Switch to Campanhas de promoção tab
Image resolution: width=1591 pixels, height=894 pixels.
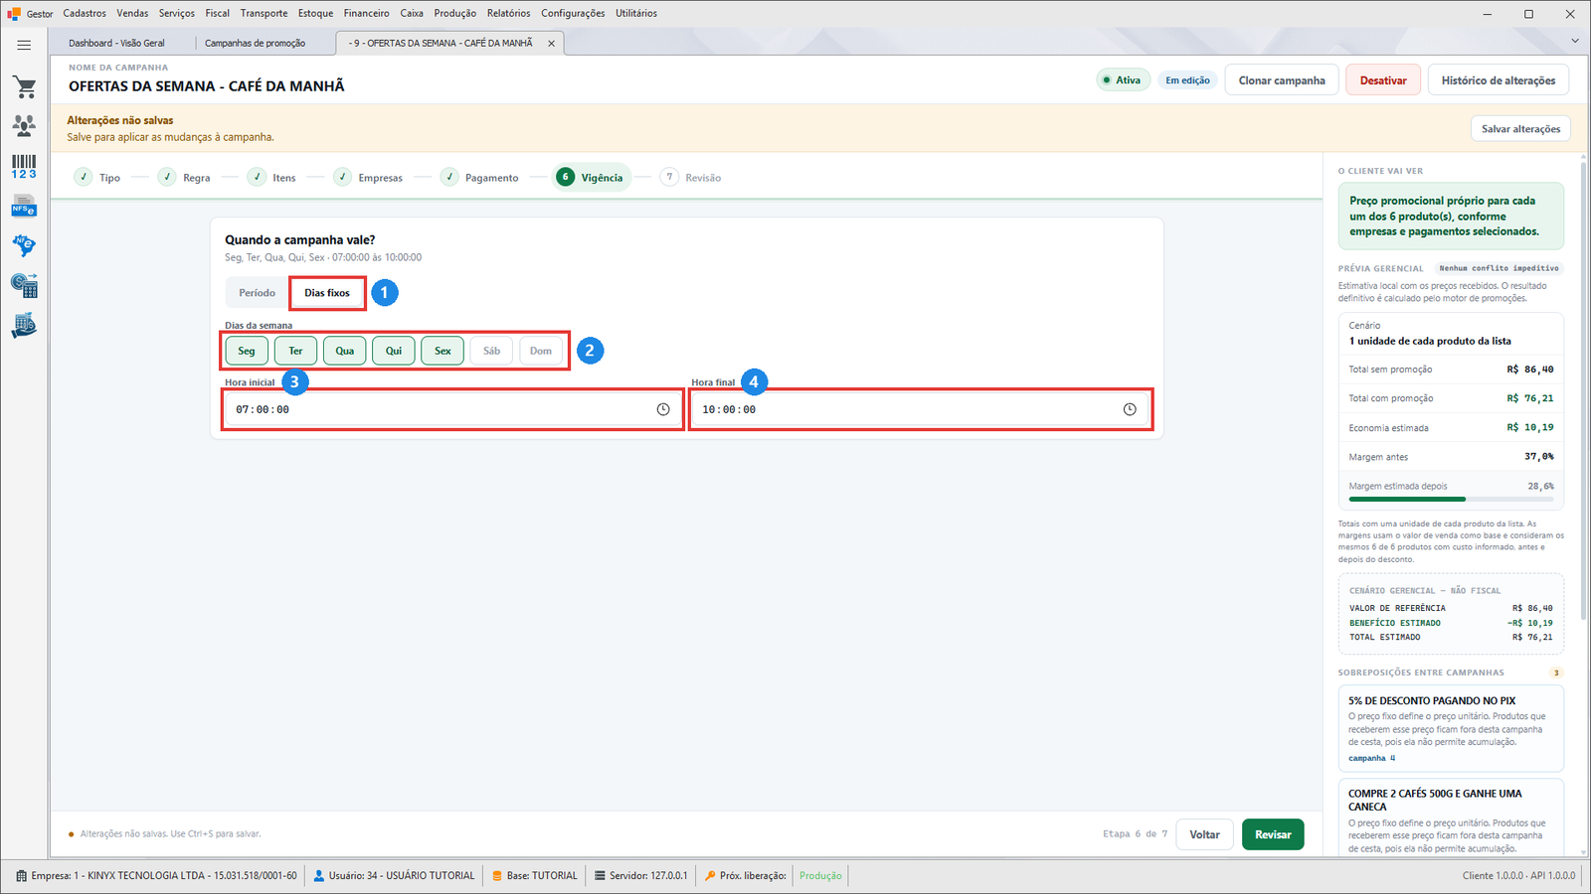pos(256,44)
